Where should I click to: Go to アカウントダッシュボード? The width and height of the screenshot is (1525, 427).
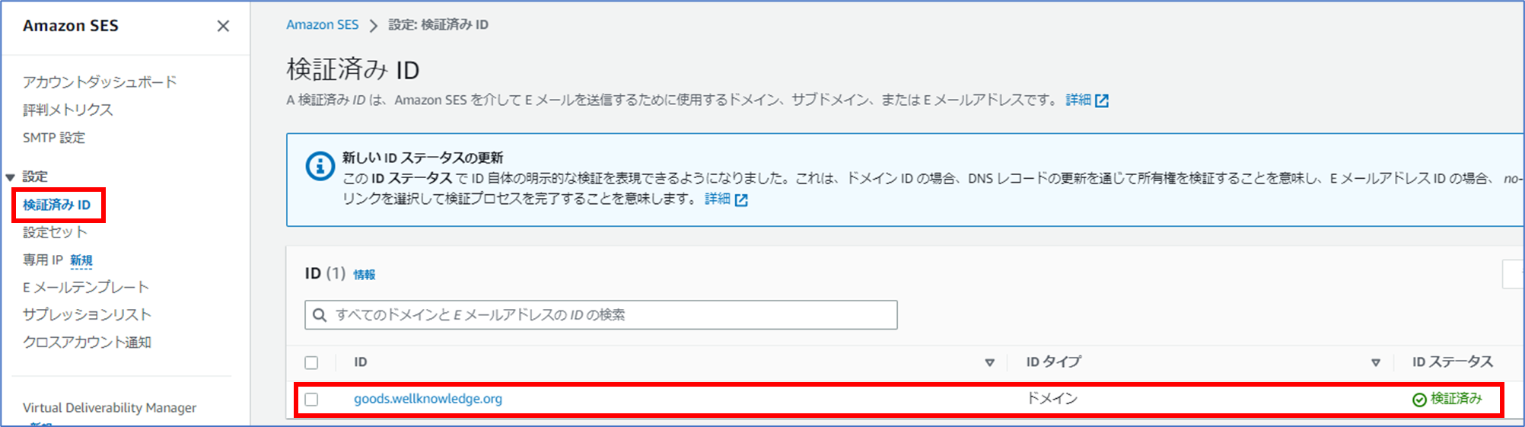click(x=100, y=81)
